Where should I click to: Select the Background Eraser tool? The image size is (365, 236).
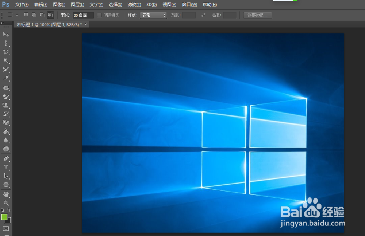tap(6, 122)
